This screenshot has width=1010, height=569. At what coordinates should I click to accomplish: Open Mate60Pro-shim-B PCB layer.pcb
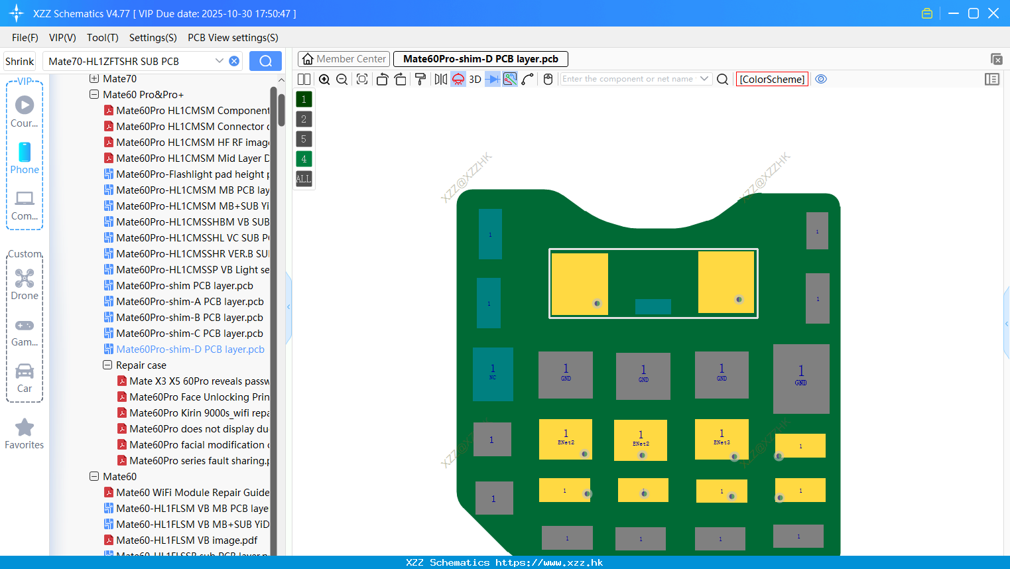tap(190, 318)
